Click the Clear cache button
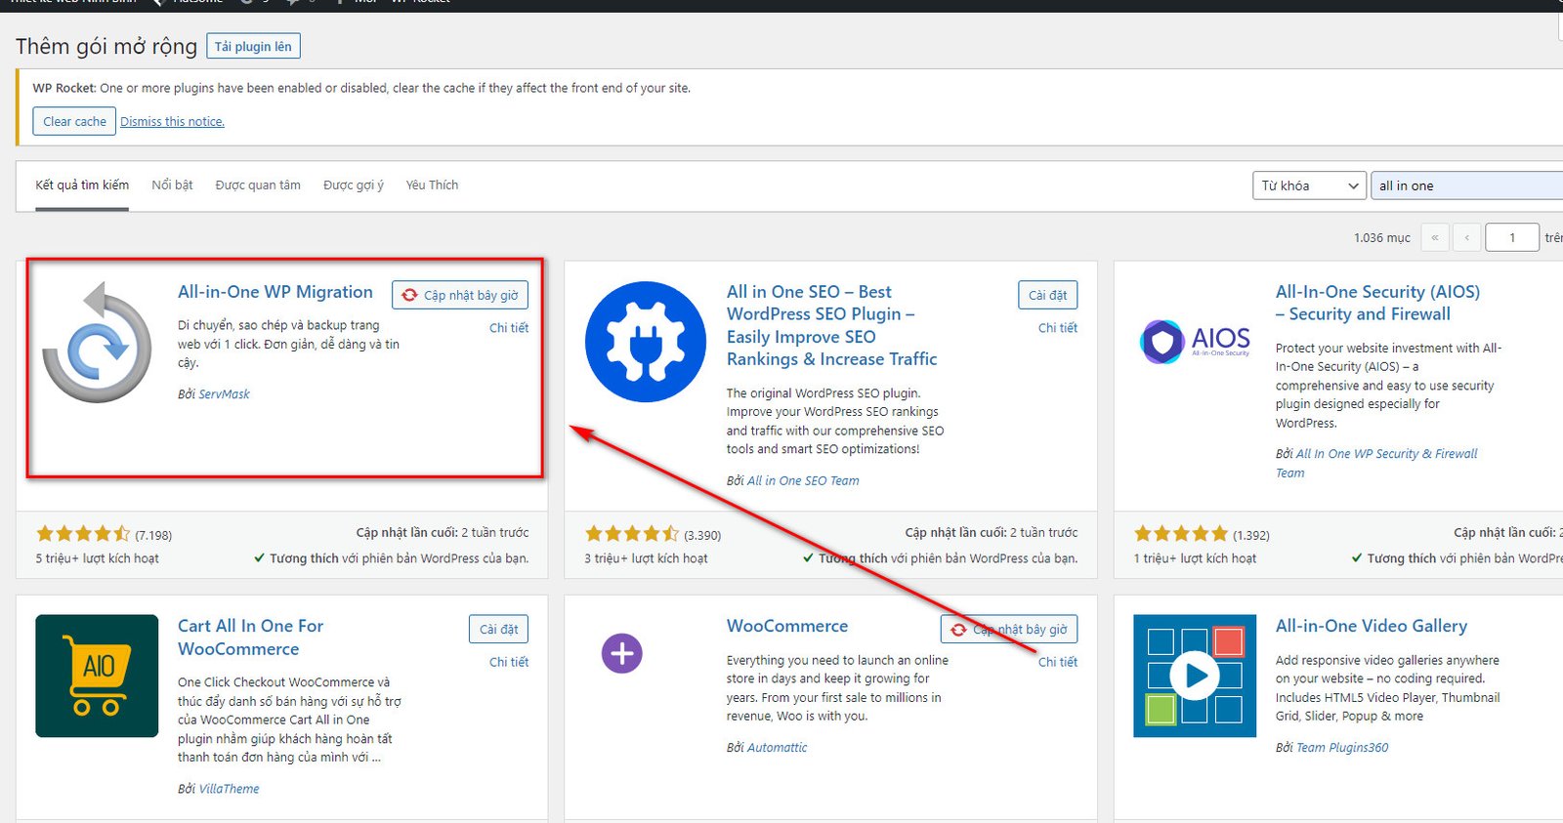 click(74, 122)
